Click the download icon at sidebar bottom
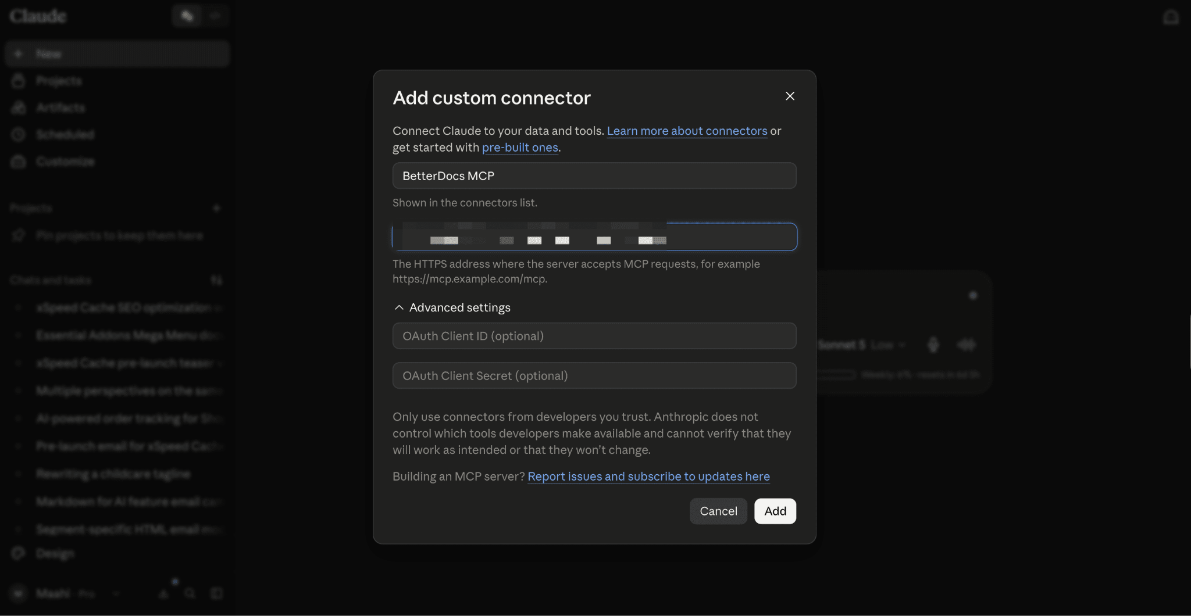 [164, 593]
